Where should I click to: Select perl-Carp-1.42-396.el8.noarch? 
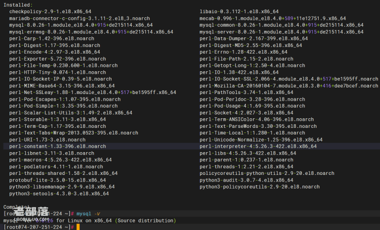52,38
